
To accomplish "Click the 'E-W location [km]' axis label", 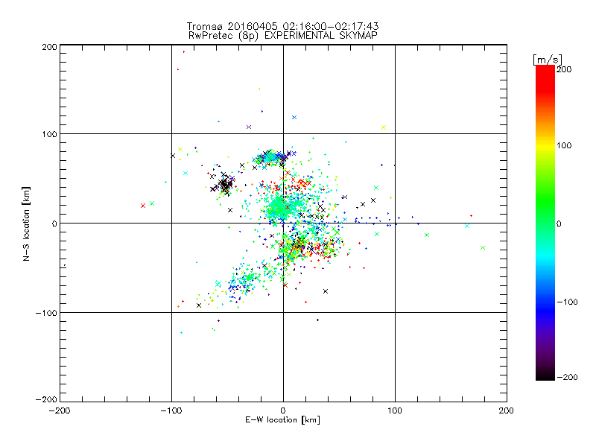I will tap(282, 419).
